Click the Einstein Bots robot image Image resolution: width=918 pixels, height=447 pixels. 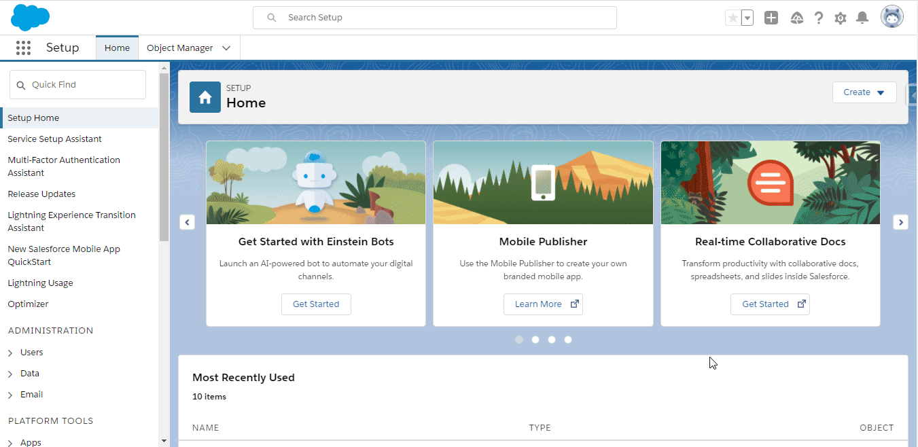(x=316, y=183)
